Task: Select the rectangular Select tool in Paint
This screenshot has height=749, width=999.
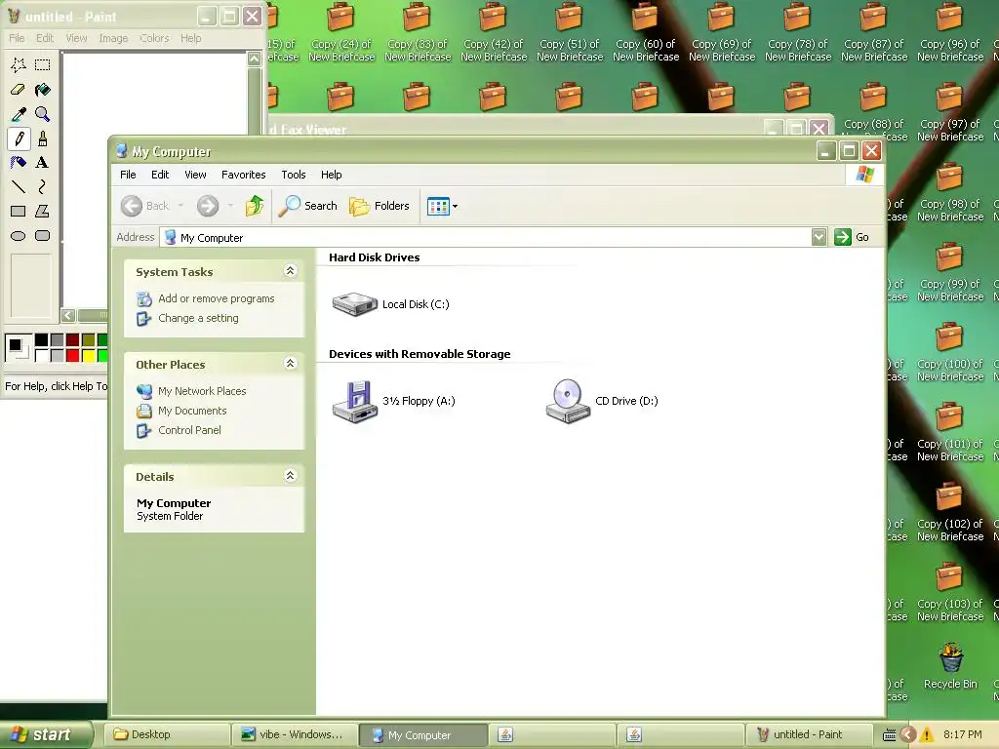Action: [x=43, y=65]
